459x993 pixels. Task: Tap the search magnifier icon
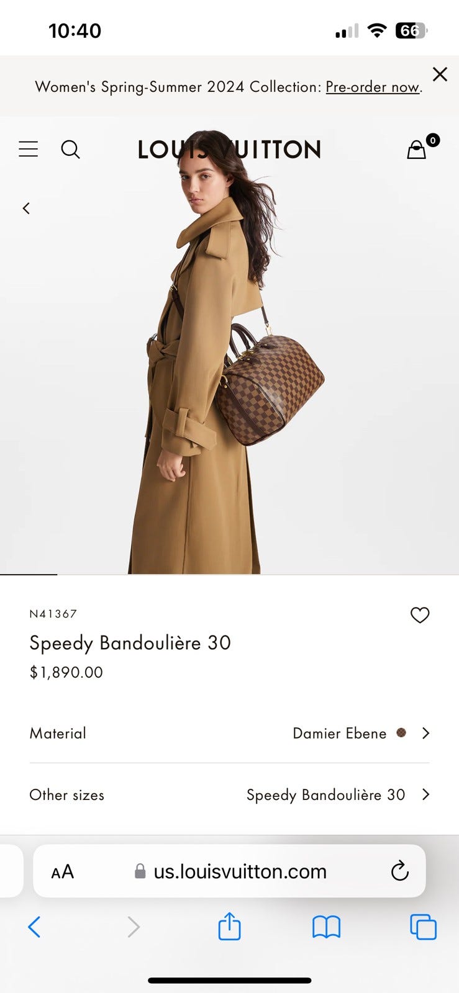point(70,150)
